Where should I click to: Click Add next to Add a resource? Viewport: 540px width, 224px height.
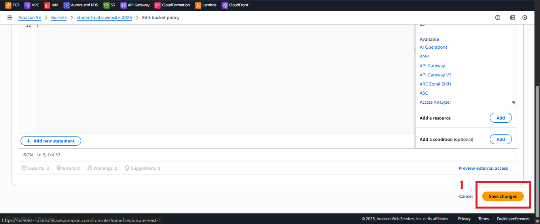(500, 118)
